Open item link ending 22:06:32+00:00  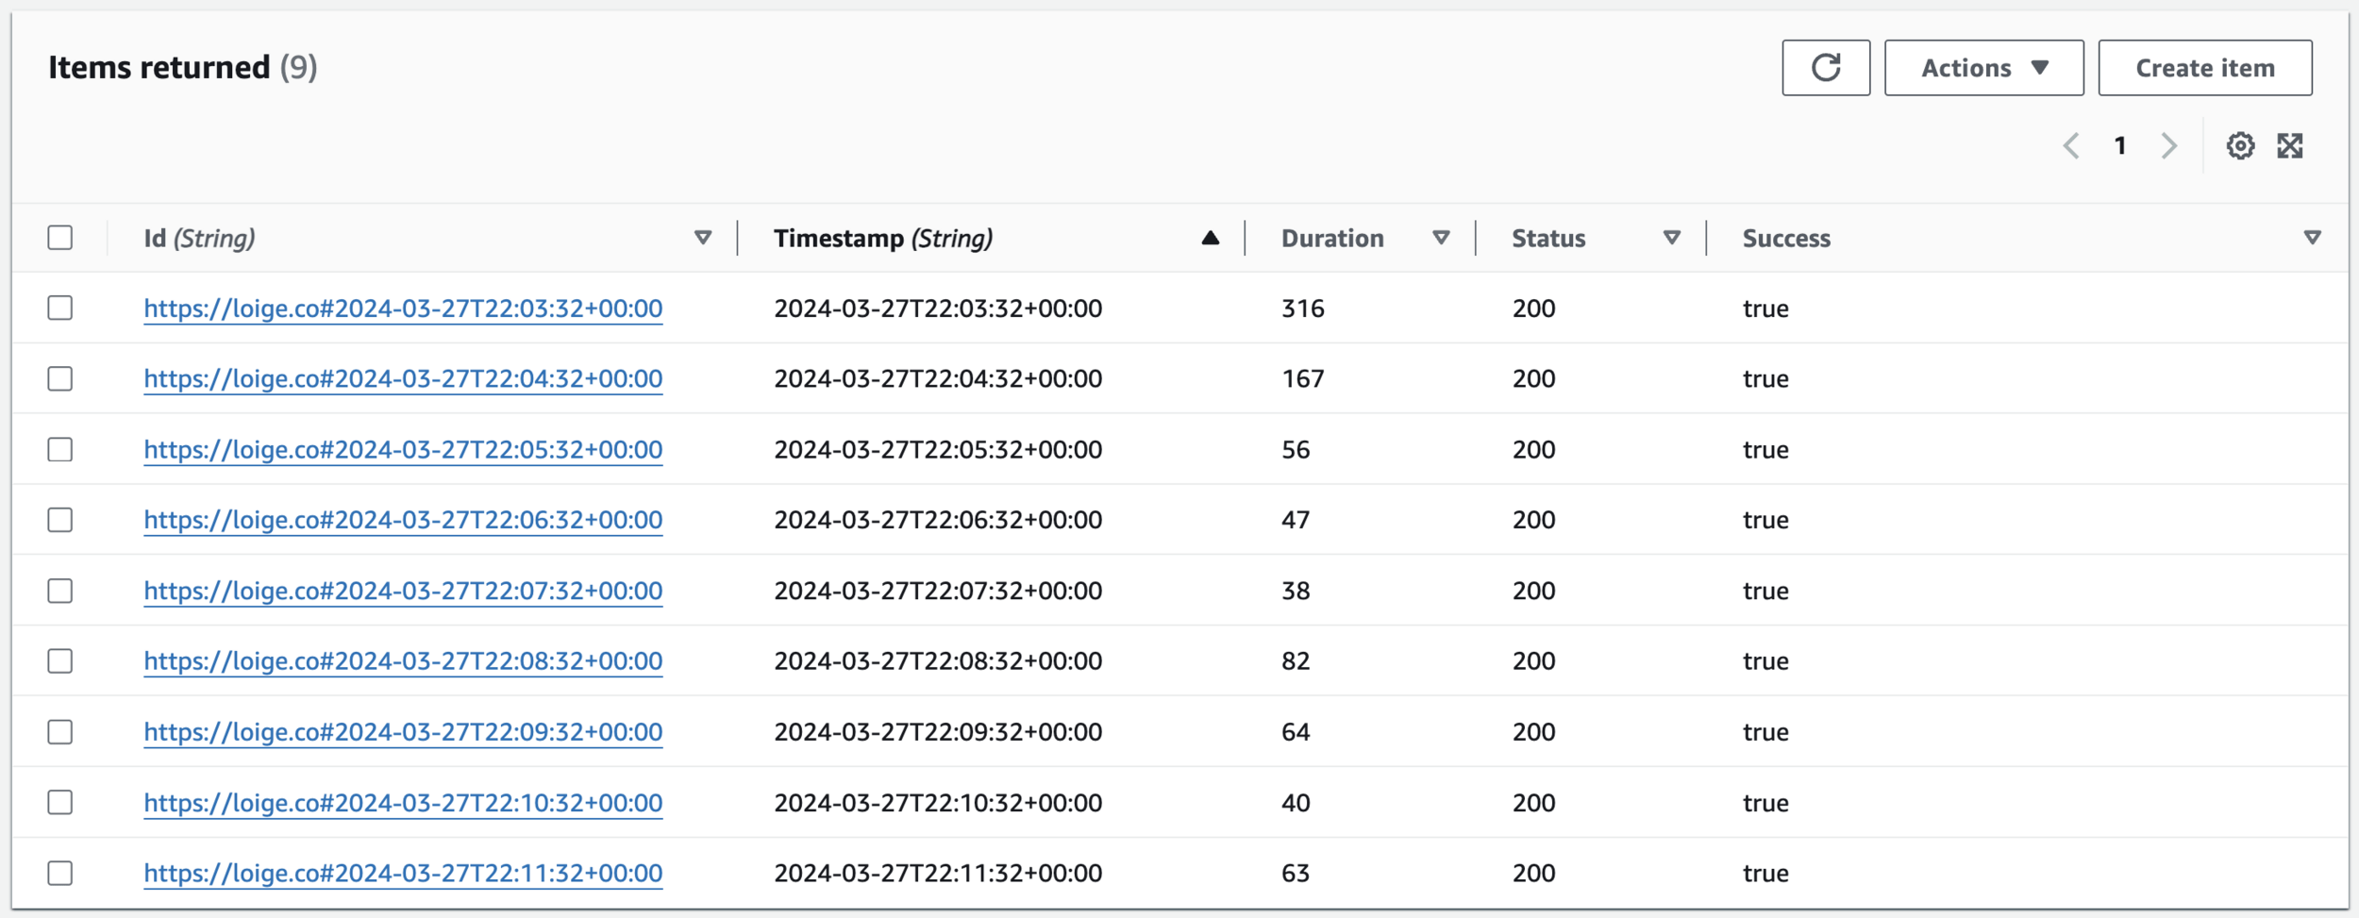[403, 520]
